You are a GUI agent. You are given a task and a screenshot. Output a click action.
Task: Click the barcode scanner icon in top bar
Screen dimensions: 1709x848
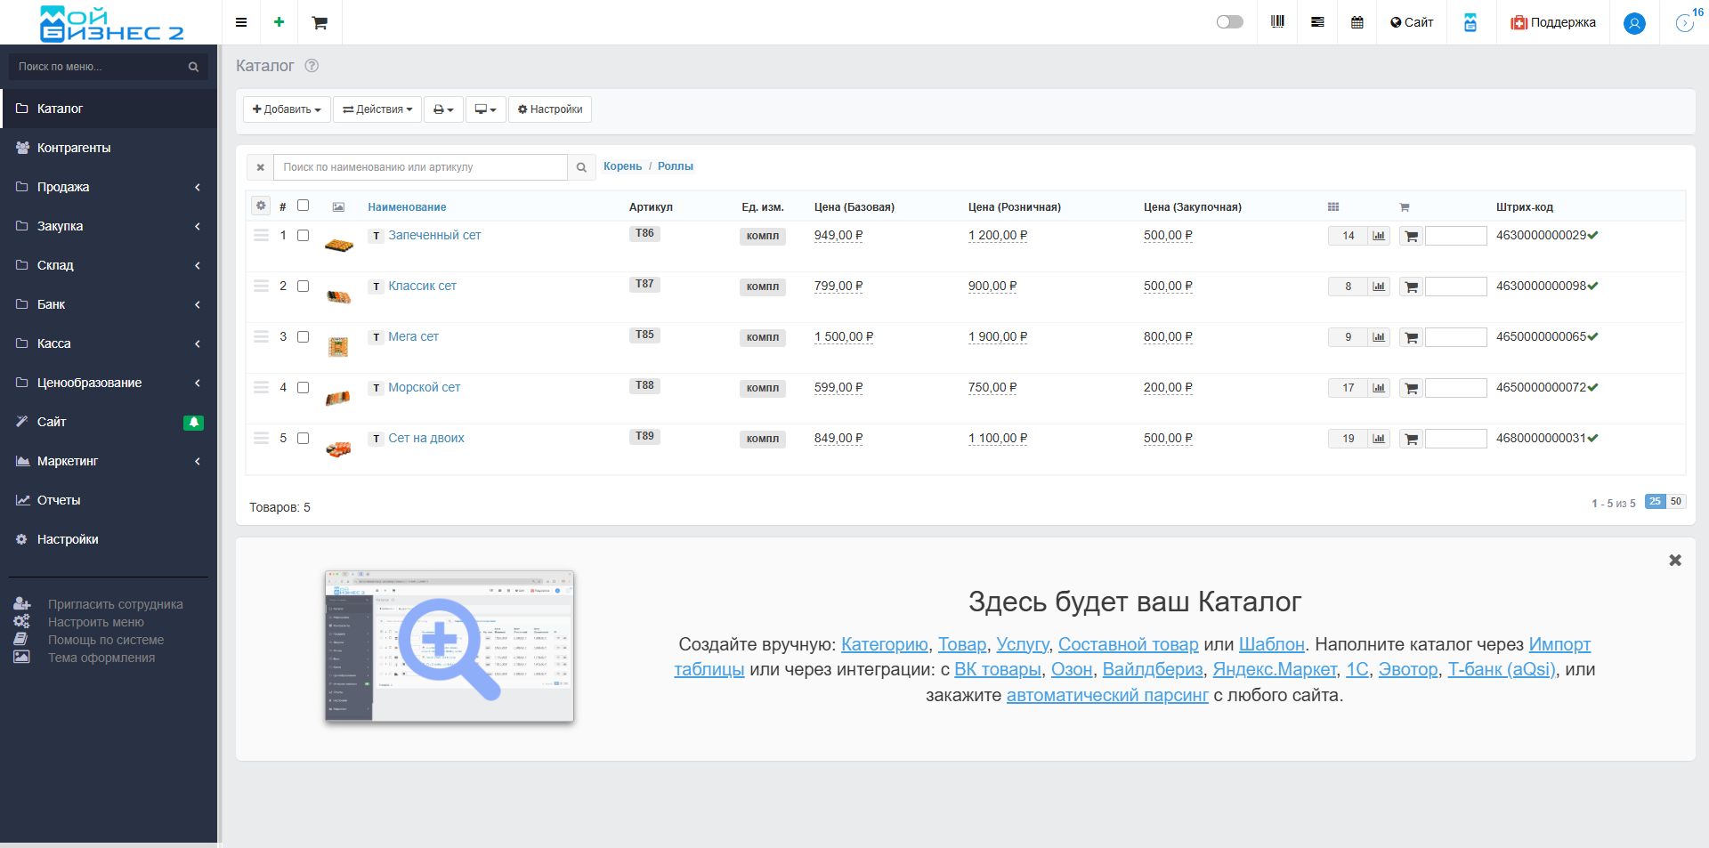click(1277, 22)
